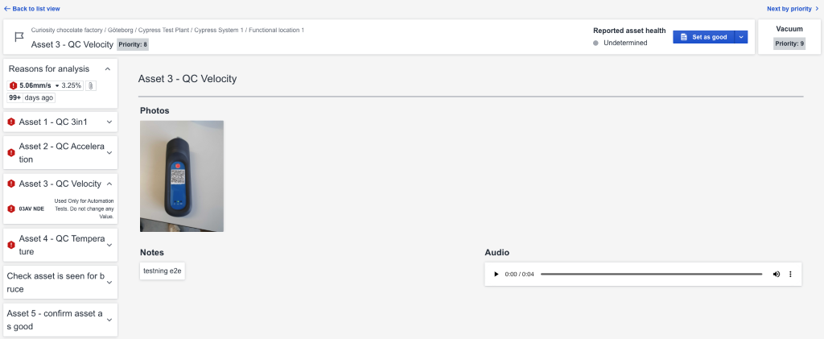Screen dimensions: 824x339
Task: Open the sensor device photo thumbnail
Action: point(182,176)
